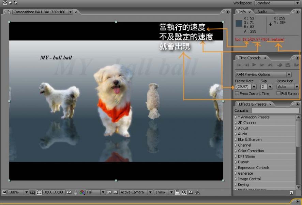Click the snapshot camera icon
Image resolution: width=302 pixels, height=205 pixels.
coord(69,192)
